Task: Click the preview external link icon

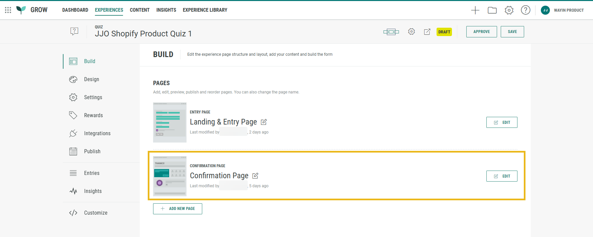Action: 427,32
